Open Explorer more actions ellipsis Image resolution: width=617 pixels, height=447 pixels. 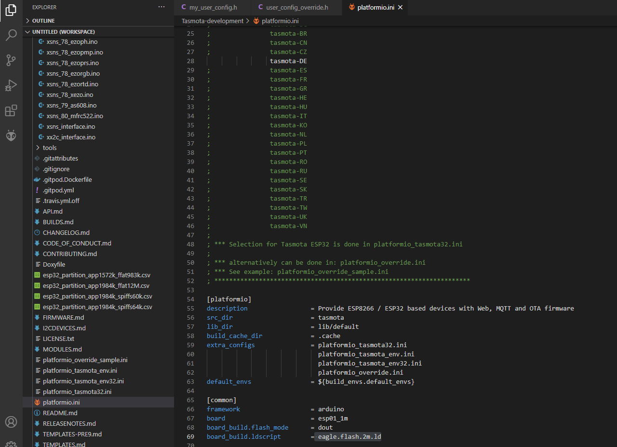coord(161,7)
